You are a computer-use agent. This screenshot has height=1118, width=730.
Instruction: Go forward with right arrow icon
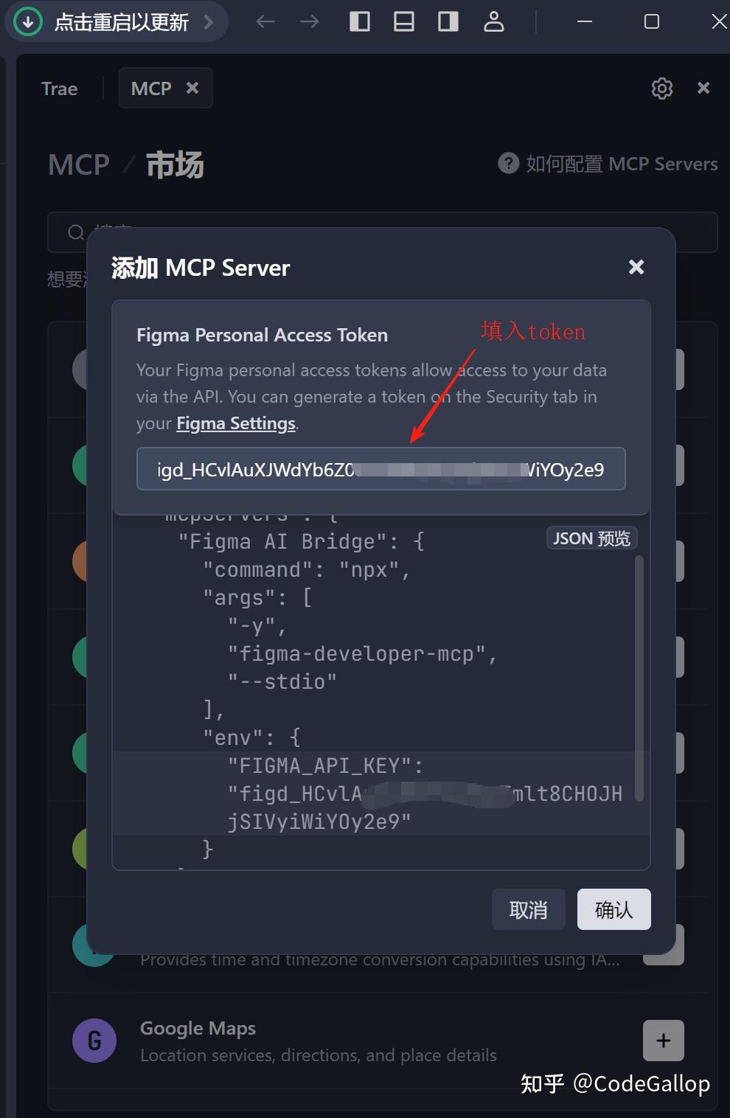click(x=310, y=22)
